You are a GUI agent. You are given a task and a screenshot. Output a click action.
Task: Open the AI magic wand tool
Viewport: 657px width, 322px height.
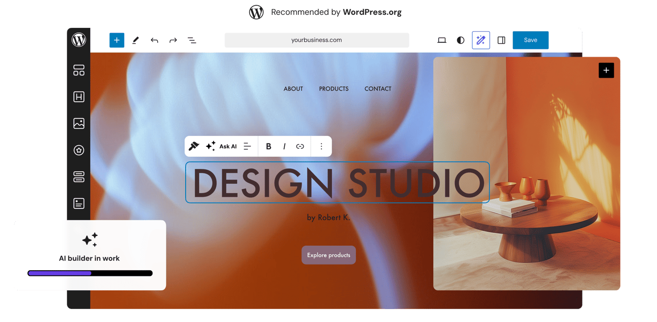[481, 40]
